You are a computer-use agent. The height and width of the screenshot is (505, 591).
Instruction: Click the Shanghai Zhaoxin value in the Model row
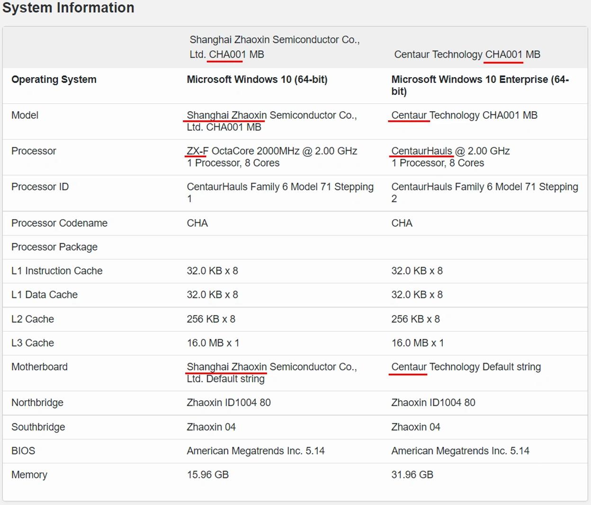(272, 121)
